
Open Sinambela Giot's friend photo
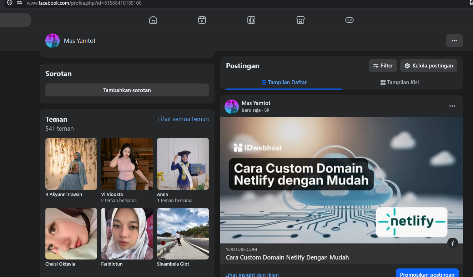tap(183, 233)
